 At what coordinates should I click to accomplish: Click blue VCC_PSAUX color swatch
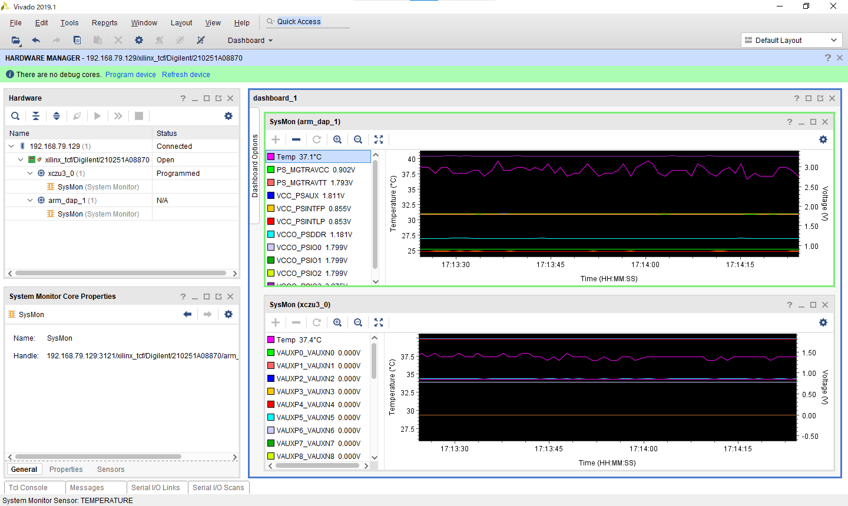point(271,195)
